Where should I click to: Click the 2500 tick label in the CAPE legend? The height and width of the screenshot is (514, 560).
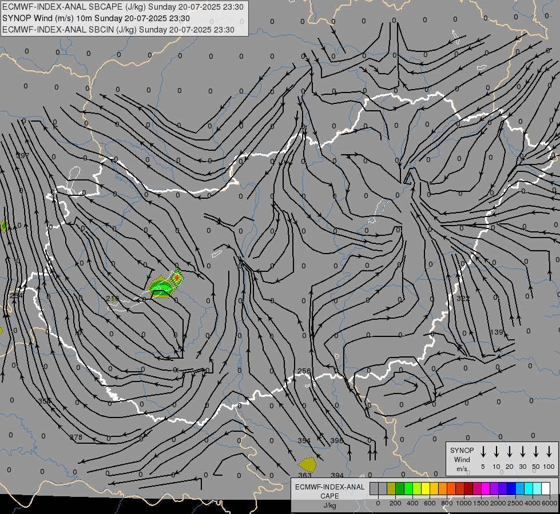pyautogui.click(x=515, y=503)
